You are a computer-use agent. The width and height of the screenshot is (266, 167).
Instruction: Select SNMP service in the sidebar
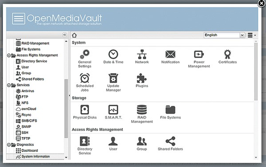(23, 127)
